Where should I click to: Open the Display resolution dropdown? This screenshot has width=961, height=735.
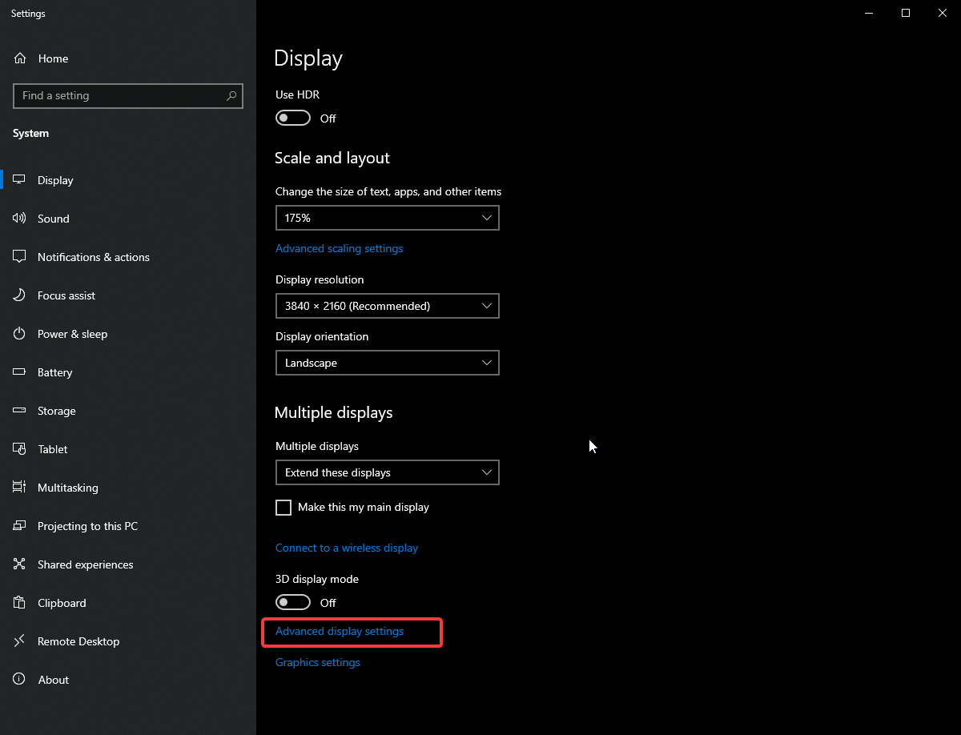point(388,306)
